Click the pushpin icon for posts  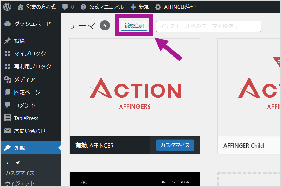coord(8,41)
